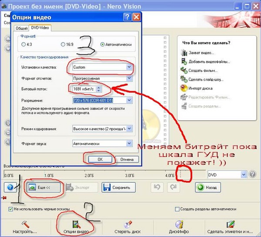Click the Отмена button
The height and width of the screenshot is (237, 261).
[x=127, y=159]
